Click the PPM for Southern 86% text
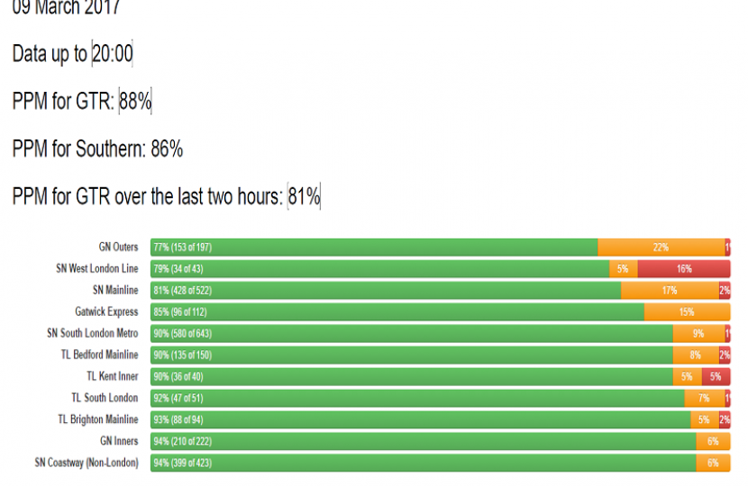Image resolution: width=748 pixels, height=486 pixels. click(x=97, y=149)
